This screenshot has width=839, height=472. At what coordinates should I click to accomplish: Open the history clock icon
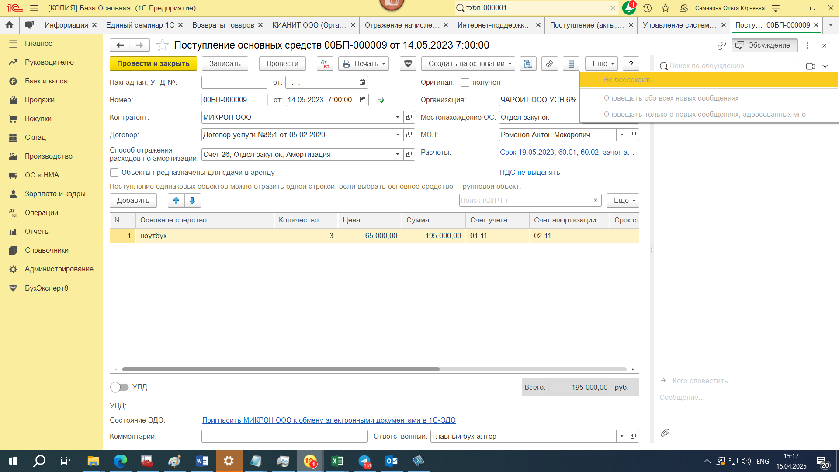pyautogui.click(x=647, y=8)
